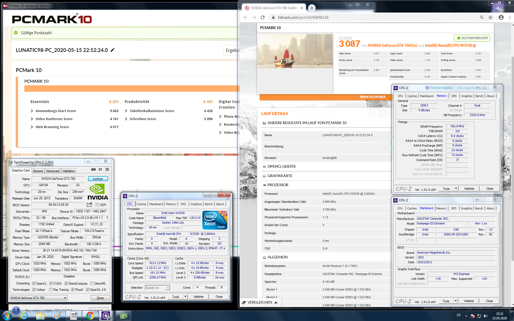Open the Caches tab in CPU-Z CPU window
Viewport: 514px width, 321px height.
(x=142, y=204)
